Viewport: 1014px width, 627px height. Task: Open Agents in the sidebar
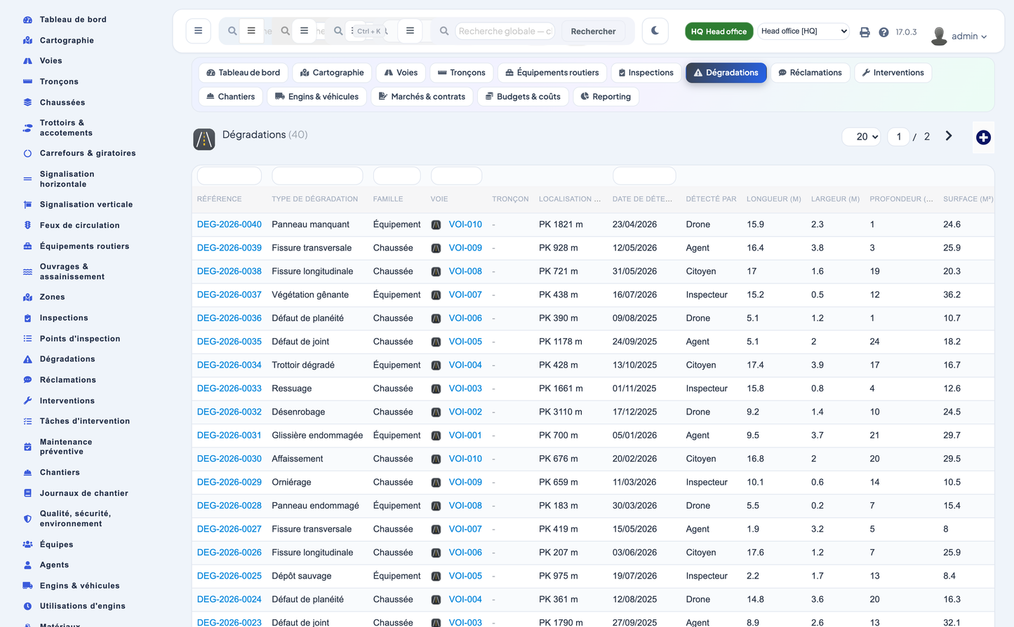54,565
